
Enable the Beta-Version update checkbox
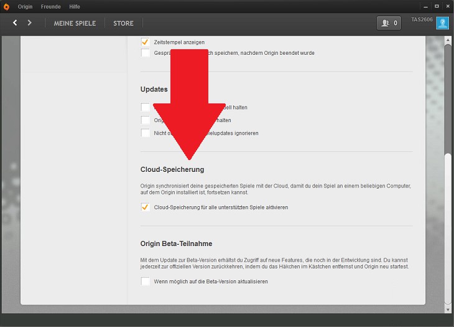[x=145, y=282]
